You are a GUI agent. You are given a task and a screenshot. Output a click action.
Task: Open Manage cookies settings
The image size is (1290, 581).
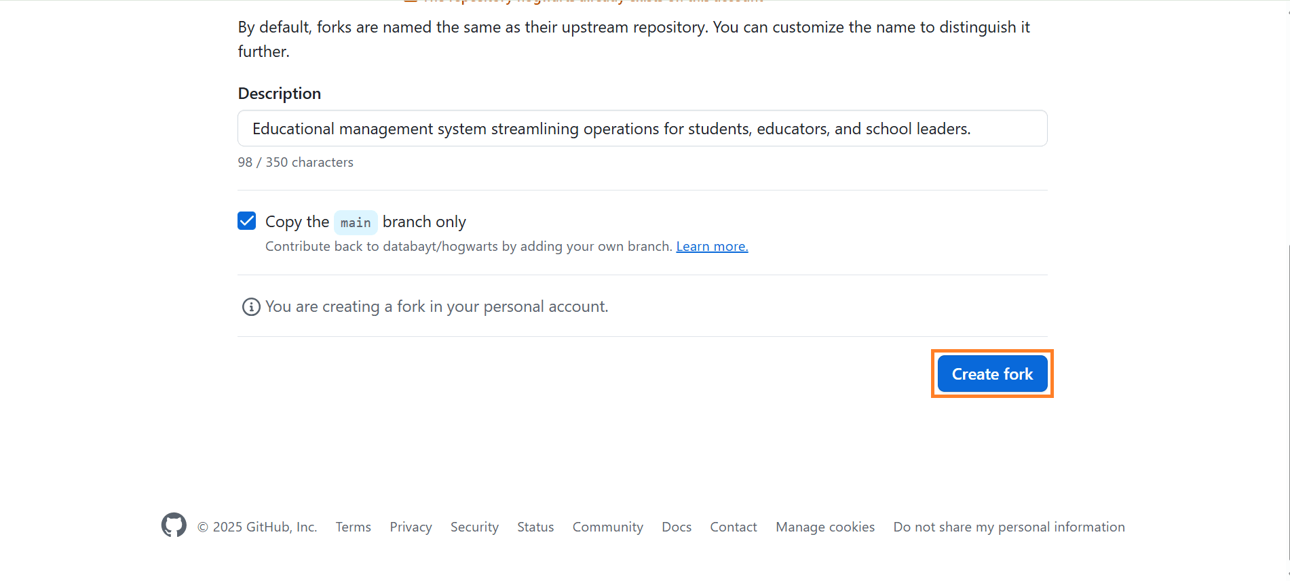(824, 526)
